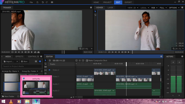Redo action using the top-bar arrow
The width and height of the screenshot is (185, 104).
[47, 2]
